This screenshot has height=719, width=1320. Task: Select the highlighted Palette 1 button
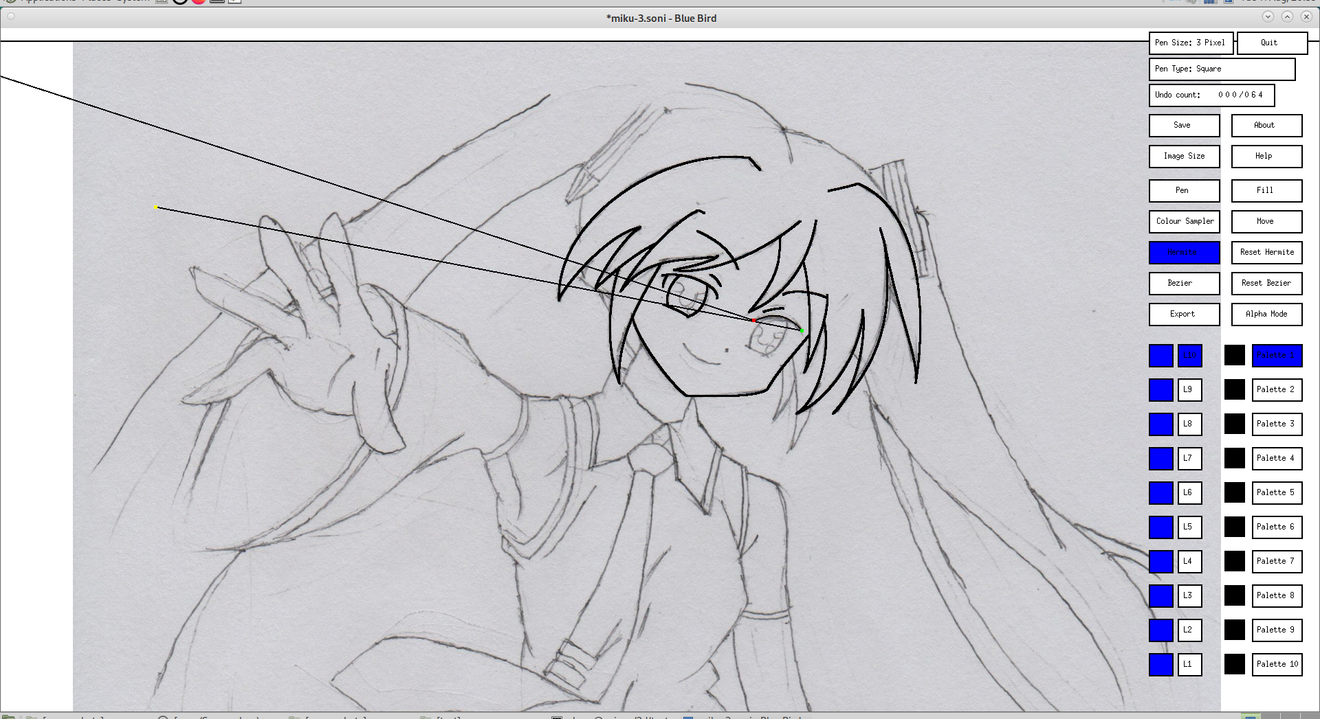1277,356
